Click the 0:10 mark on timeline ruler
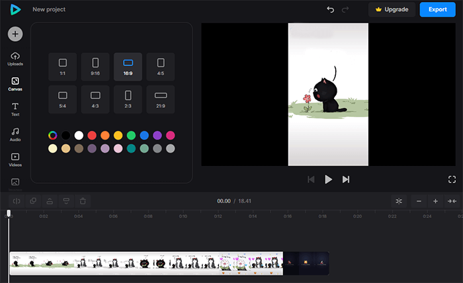 tap(183, 216)
